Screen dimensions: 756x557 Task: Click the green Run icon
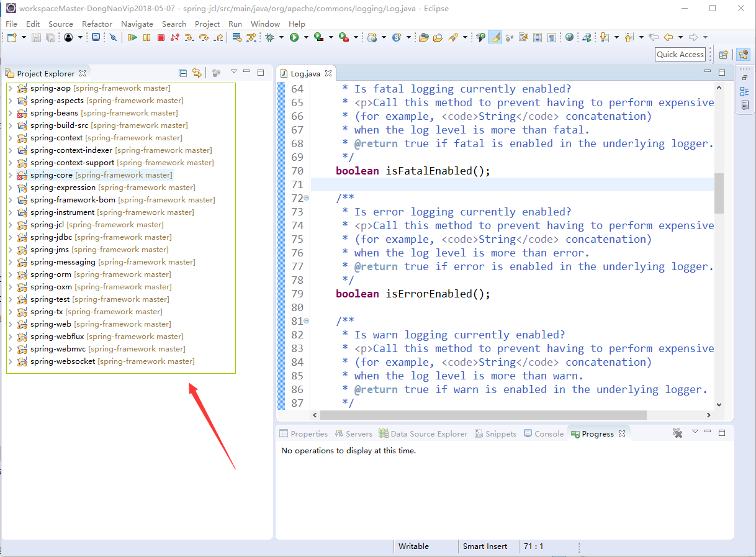(x=294, y=37)
